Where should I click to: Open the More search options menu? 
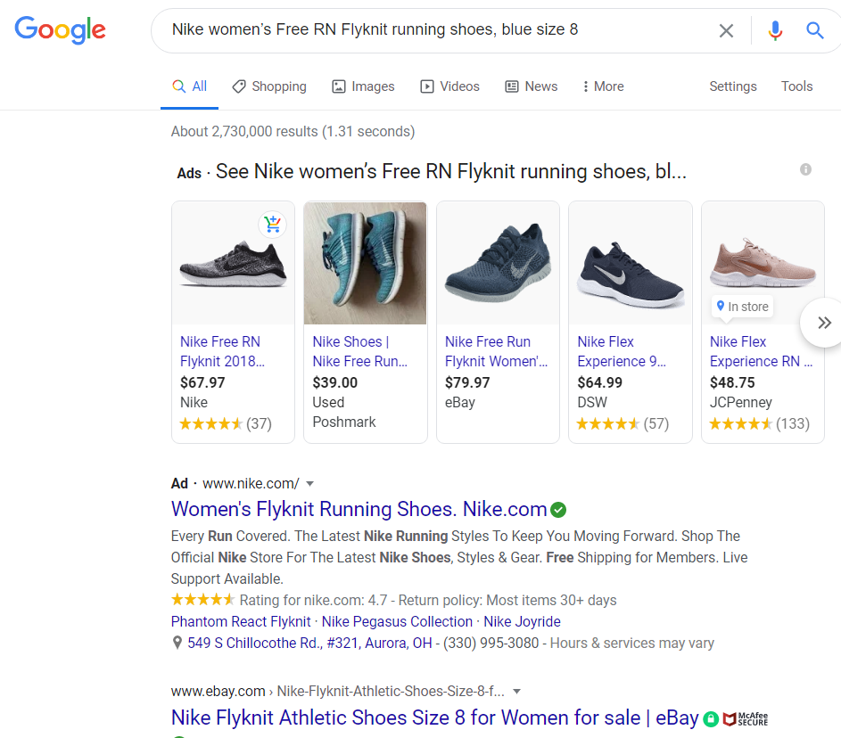click(x=604, y=86)
